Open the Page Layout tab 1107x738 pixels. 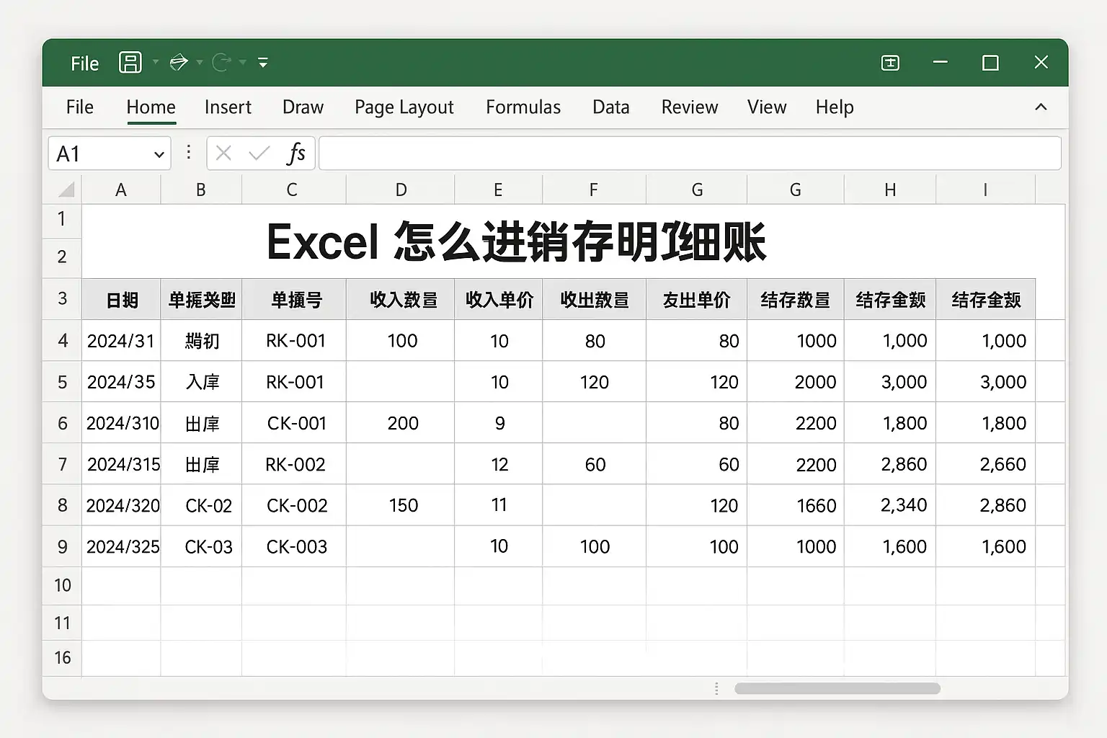[404, 107]
